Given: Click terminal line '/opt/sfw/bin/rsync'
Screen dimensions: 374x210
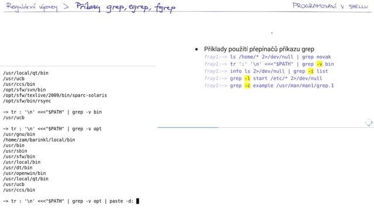Looking at the screenshot, I should click(27, 101).
